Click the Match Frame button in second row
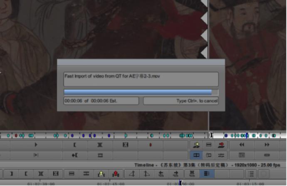Viewport: 287px width, 186px height. [100, 155]
